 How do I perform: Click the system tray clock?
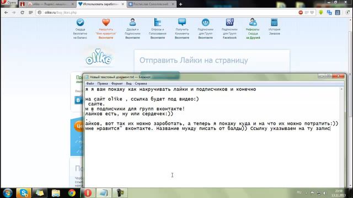click(x=339, y=193)
